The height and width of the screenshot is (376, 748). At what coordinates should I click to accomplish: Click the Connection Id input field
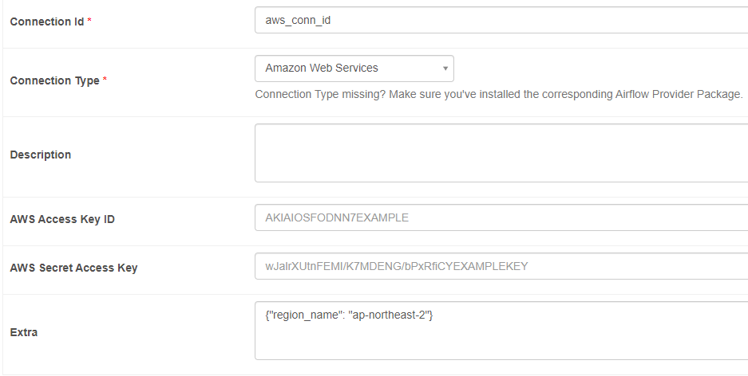coord(501,20)
